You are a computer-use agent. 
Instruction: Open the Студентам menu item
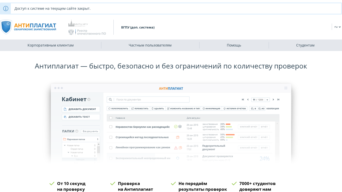(x=305, y=45)
